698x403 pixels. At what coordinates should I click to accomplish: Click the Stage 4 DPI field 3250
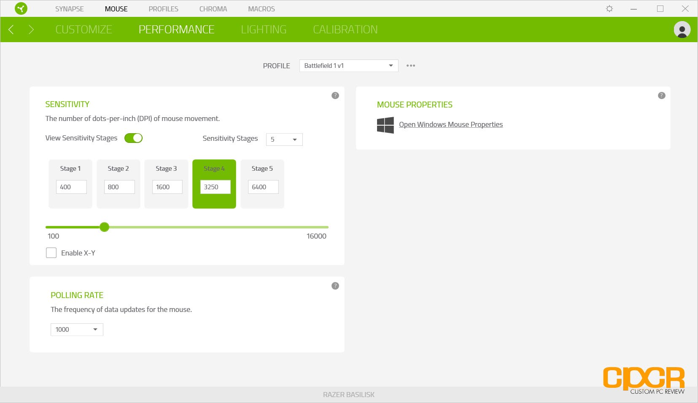click(x=216, y=187)
